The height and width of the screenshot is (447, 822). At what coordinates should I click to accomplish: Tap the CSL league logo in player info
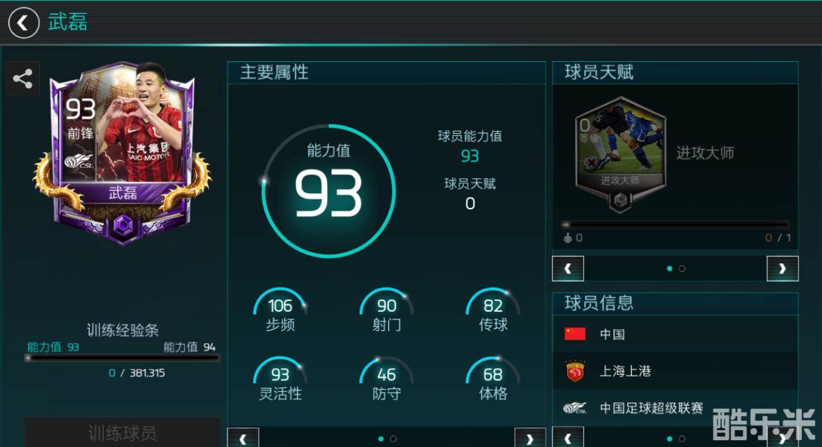coord(575,408)
